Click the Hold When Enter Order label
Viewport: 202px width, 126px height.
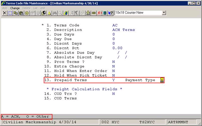[x=81, y=71]
